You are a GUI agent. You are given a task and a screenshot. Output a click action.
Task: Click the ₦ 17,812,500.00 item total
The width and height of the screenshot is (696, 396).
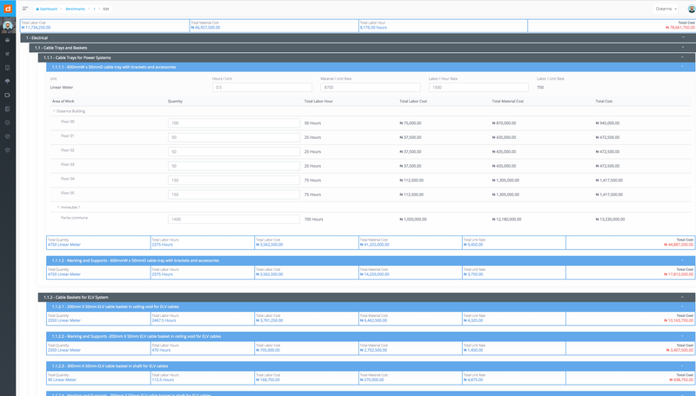(679, 274)
